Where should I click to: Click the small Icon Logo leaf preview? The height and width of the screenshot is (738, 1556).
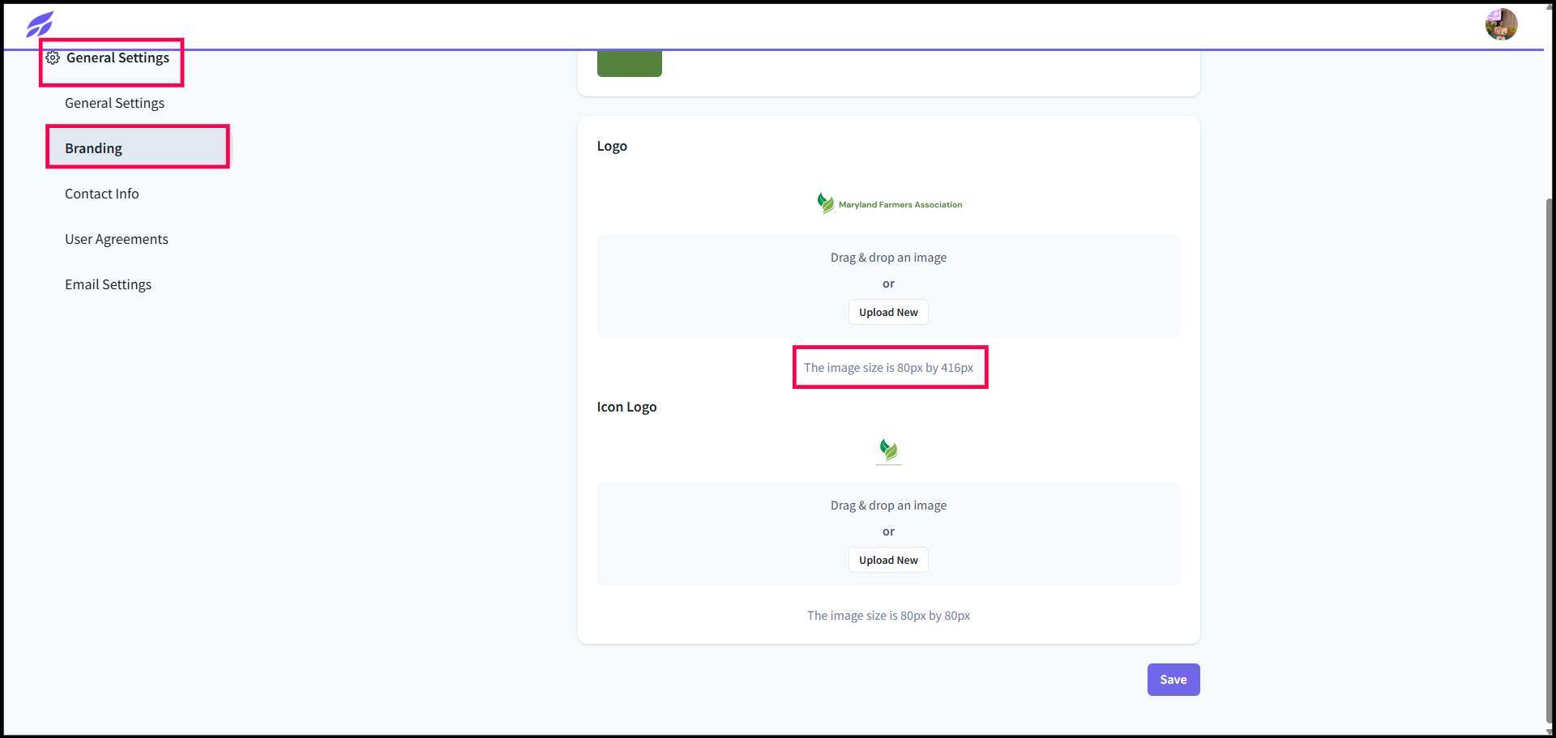pyautogui.click(x=888, y=451)
